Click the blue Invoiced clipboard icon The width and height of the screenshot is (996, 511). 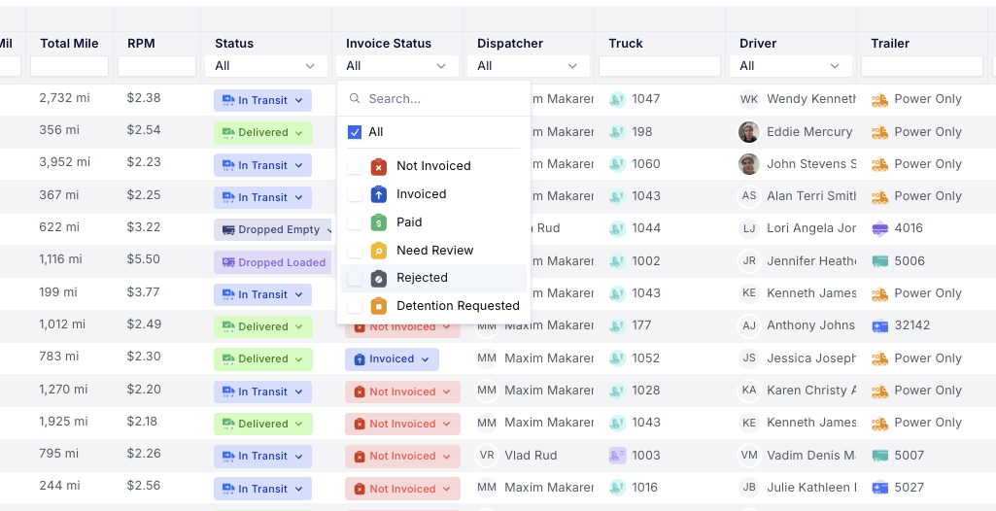379,194
